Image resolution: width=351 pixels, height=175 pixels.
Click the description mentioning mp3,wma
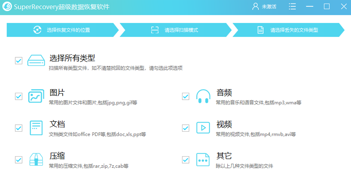coord(258,103)
